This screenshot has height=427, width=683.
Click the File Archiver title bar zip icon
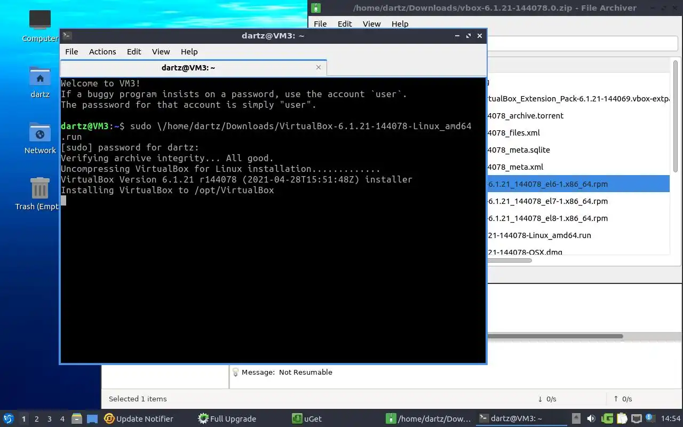(316, 8)
